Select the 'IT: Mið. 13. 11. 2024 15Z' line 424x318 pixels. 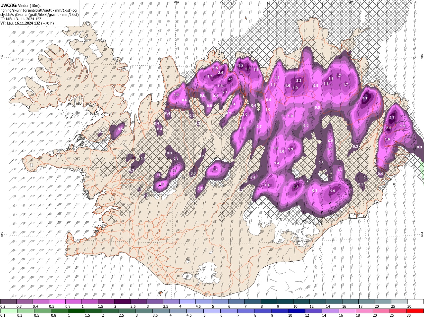(21, 19)
